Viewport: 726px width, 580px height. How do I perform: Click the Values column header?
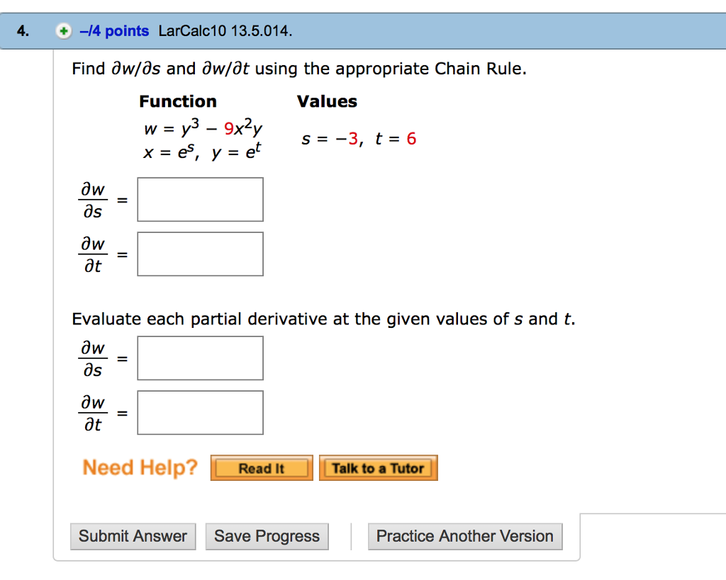[327, 101]
